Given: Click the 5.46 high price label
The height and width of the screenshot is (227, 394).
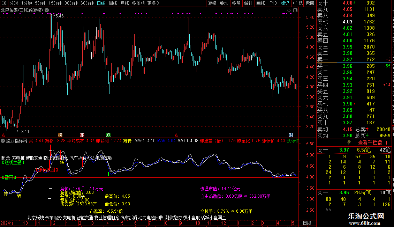Looking at the screenshot, I should pyautogui.click(x=60, y=16).
